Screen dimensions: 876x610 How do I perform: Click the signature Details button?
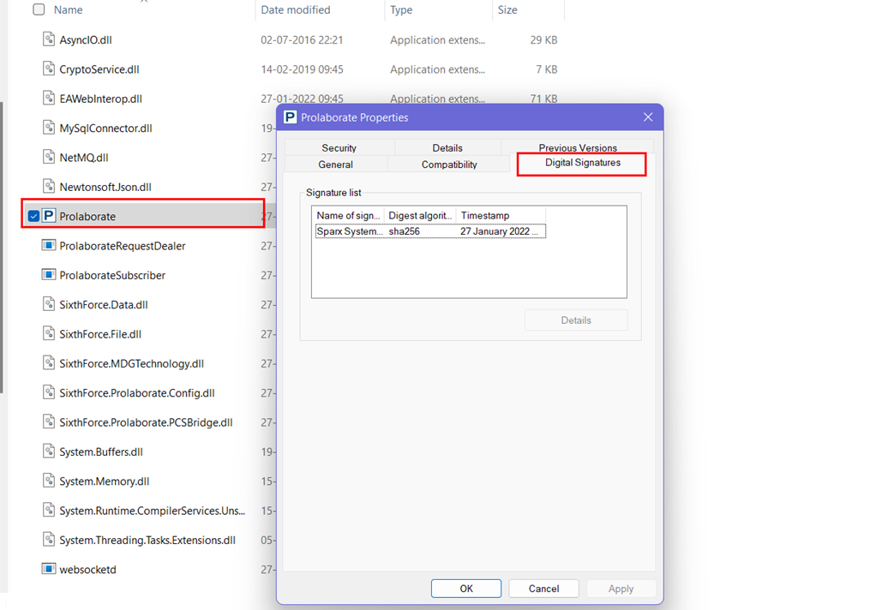point(576,320)
